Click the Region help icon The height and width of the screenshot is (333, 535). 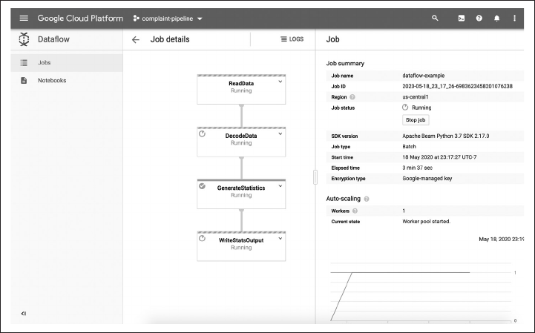tap(352, 97)
